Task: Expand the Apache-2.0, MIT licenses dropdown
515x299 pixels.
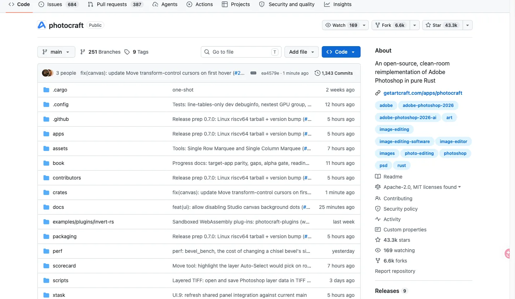Action: point(418,187)
